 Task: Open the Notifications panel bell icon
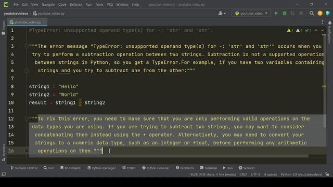[329, 23]
